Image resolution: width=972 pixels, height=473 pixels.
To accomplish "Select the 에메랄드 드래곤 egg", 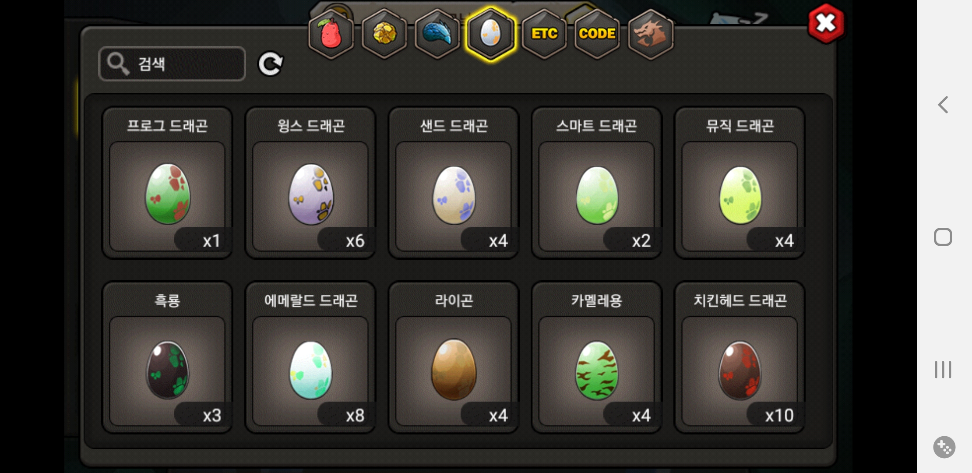I will point(310,357).
